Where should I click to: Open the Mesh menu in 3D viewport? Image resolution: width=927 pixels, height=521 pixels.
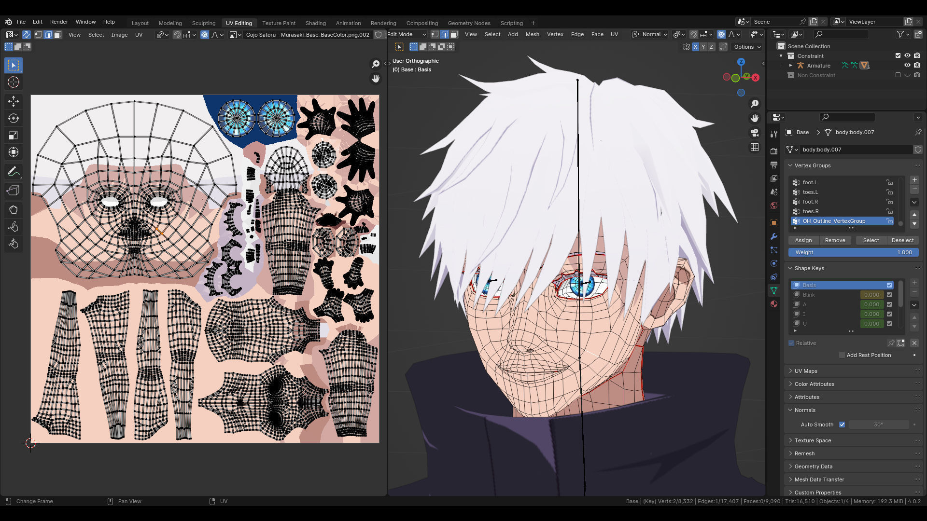coord(532,34)
